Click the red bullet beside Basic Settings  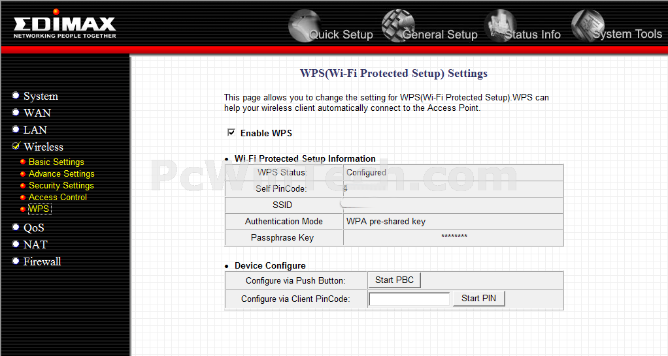point(23,162)
